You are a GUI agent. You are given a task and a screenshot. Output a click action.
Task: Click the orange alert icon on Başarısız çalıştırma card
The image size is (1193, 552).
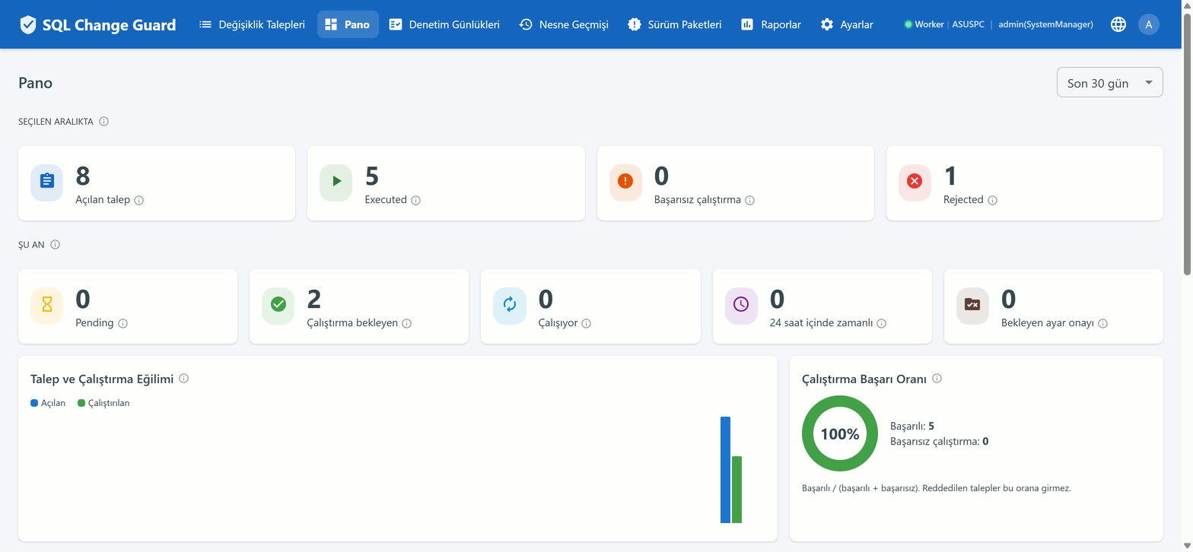point(625,182)
